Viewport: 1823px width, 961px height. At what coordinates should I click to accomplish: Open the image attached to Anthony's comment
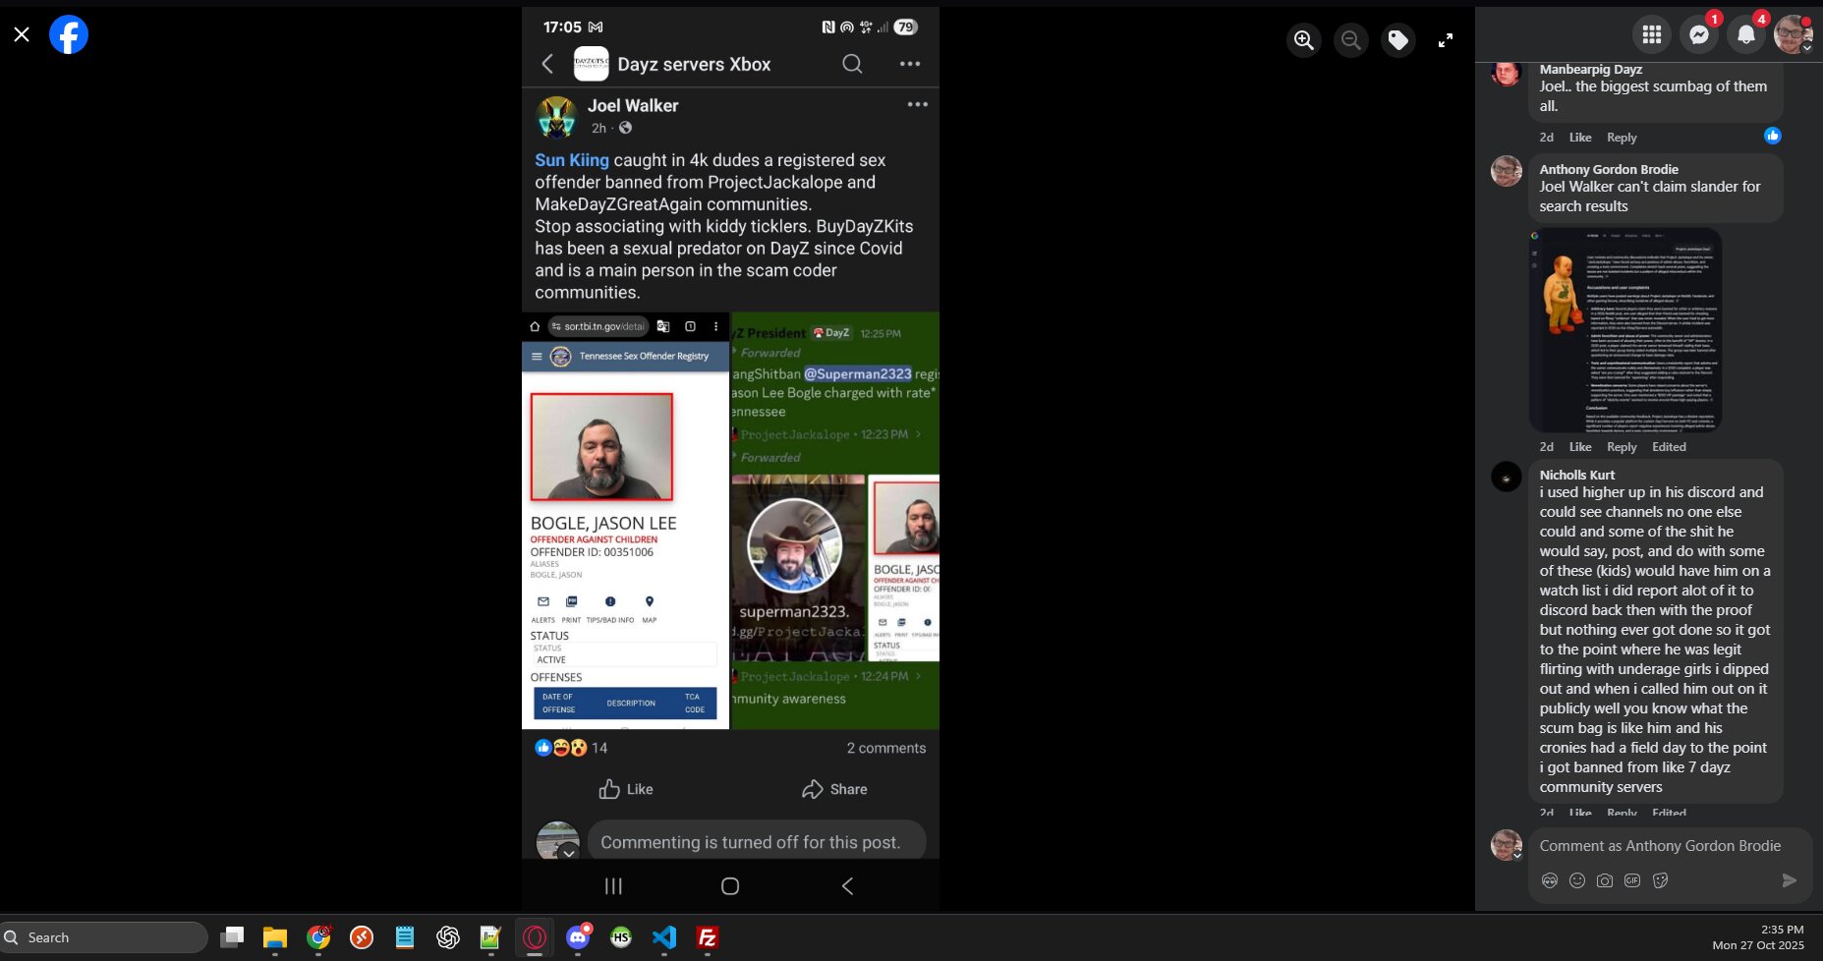coord(1625,330)
